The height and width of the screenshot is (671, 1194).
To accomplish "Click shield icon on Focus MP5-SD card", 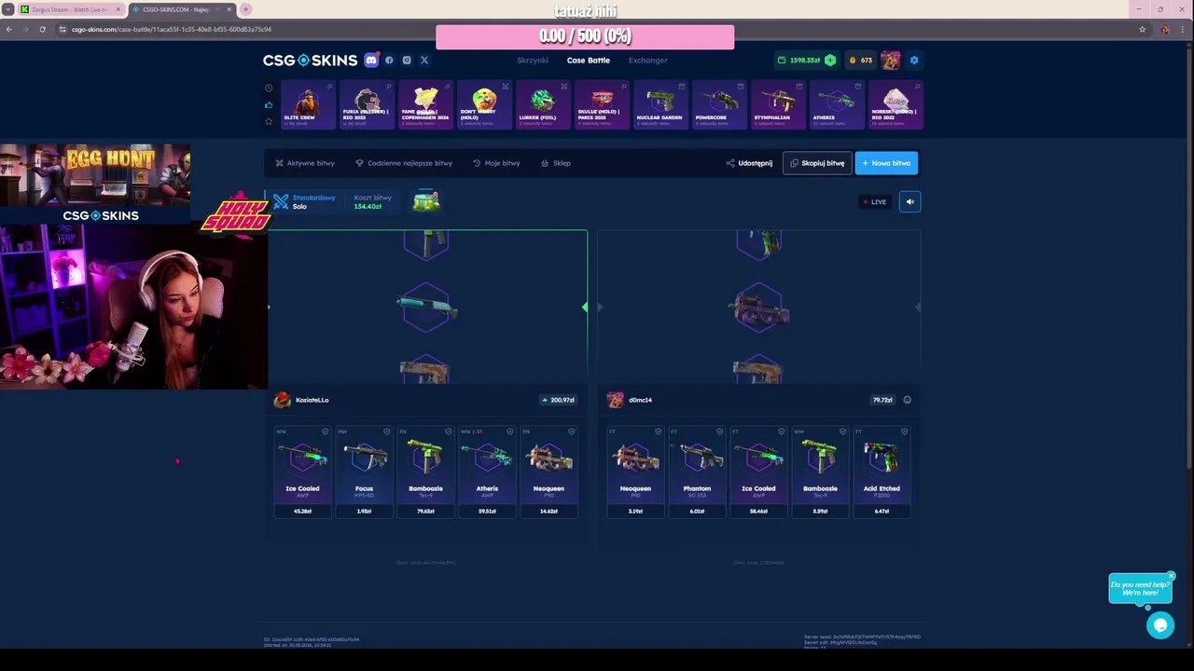I will point(386,431).
